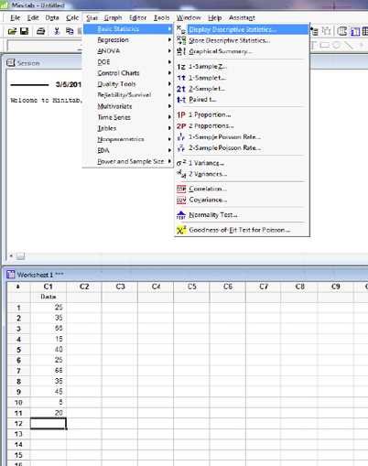Open the Window menu
368x466 pixels.
(189, 17)
